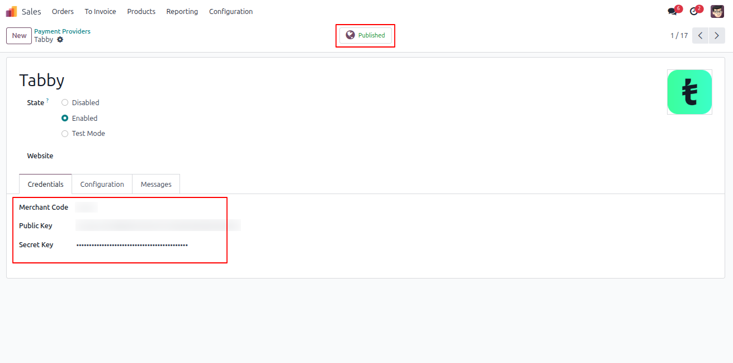Click the globe icon in Published button
The image size is (733, 363).
click(350, 35)
